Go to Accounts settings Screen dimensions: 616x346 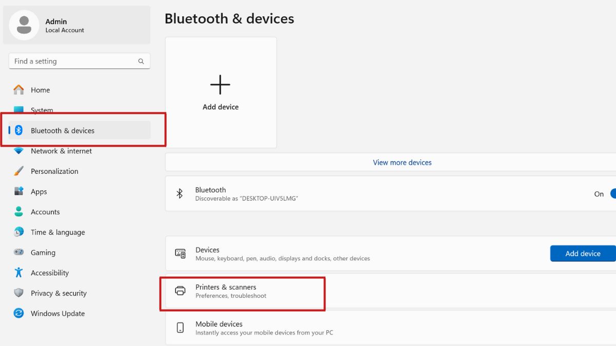(x=80, y=212)
